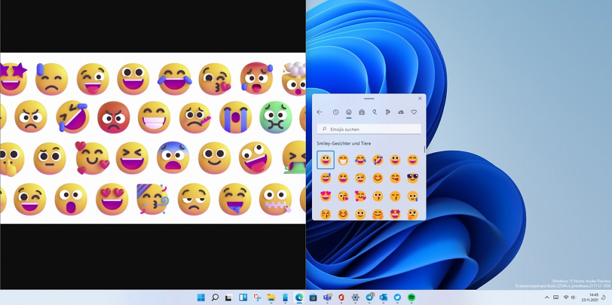Open Spotify from the taskbar
612x305 pixels.
click(x=411, y=297)
